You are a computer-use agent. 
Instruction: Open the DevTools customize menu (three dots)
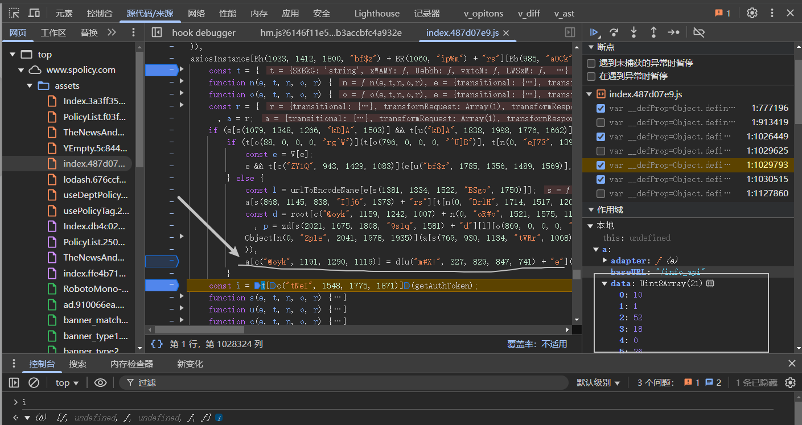coord(772,13)
